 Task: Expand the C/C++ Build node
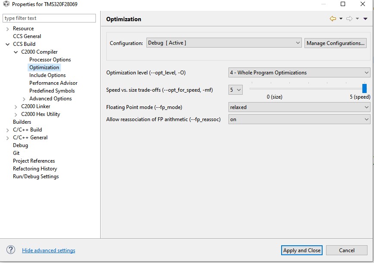pos(8,130)
